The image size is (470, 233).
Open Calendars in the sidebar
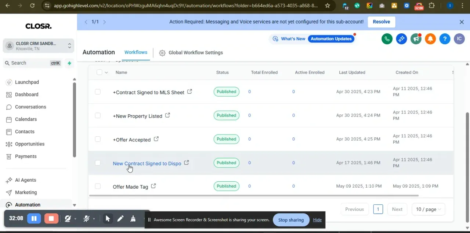point(26,119)
